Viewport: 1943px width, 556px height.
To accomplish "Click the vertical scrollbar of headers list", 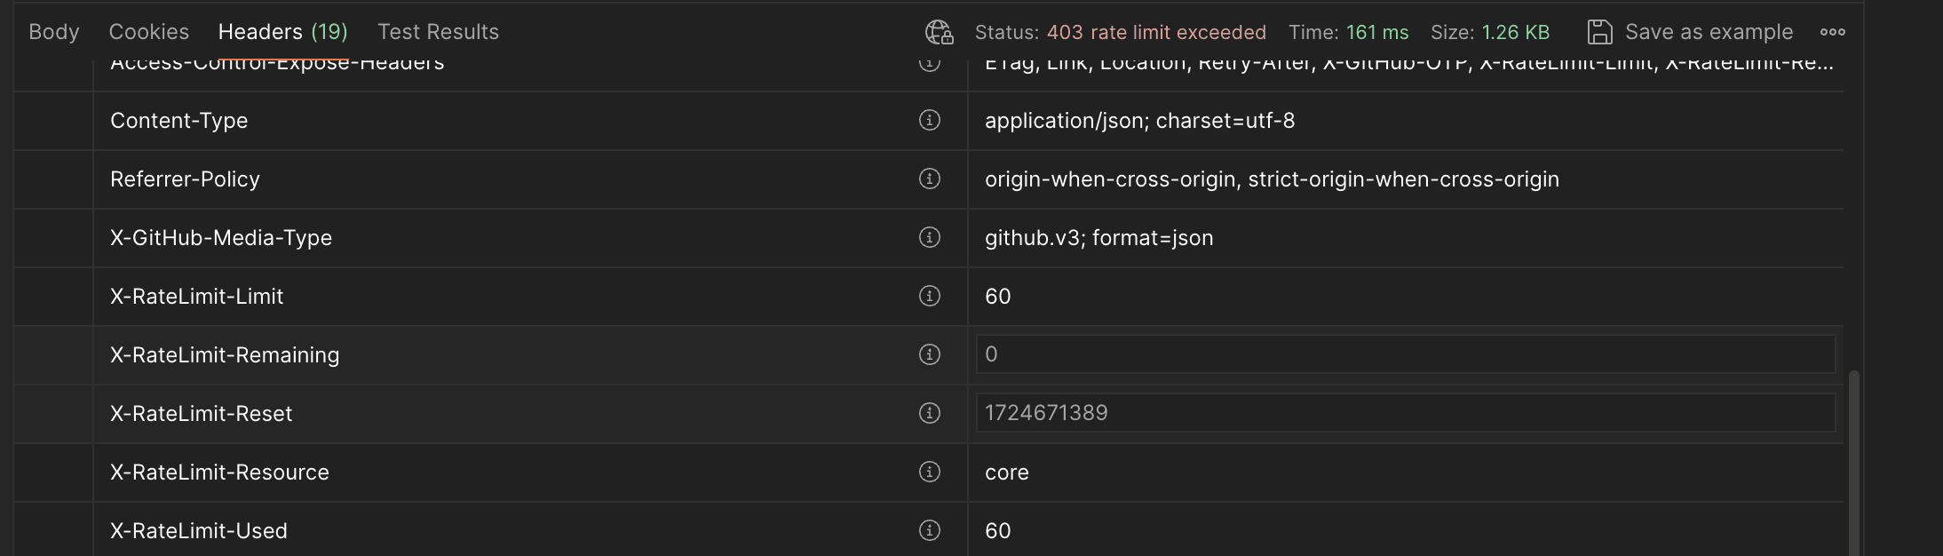I will [1853, 462].
